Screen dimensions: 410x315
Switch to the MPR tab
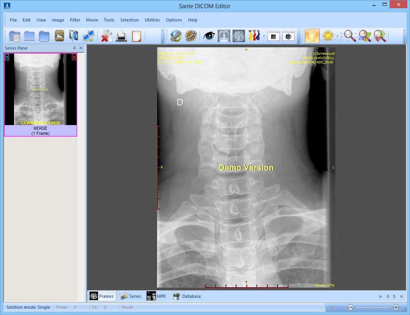point(156,296)
